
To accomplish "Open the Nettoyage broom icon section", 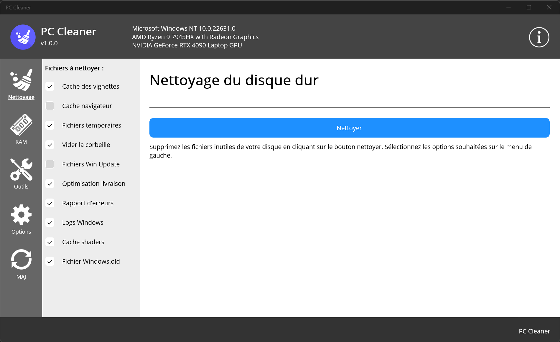I will click(21, 80).
